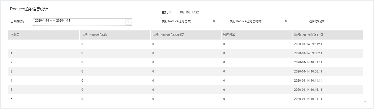
Task: Select the row with serial number 3
Action: (11, 71)
